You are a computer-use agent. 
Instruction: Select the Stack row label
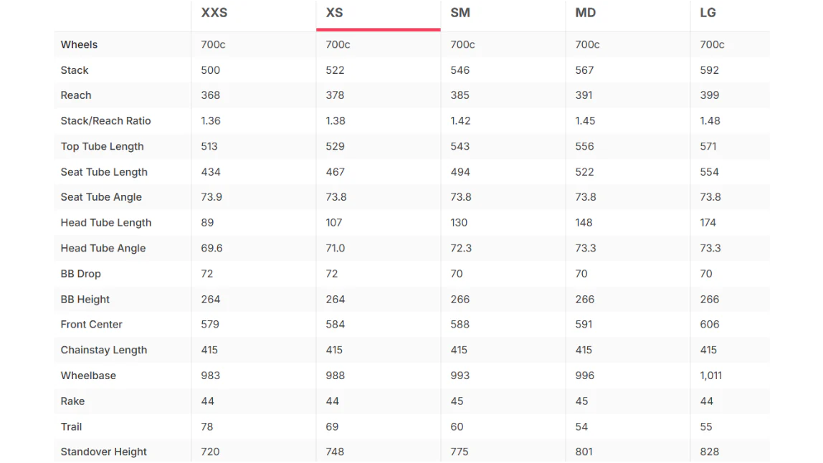75,70
